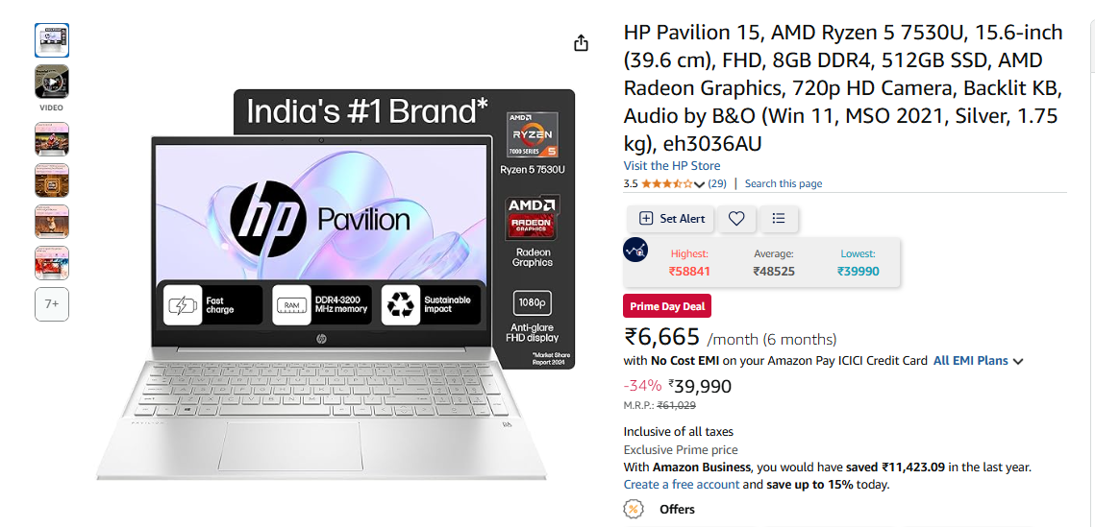
Task: Click the price tracker chart icon
Action: [635, 250]
